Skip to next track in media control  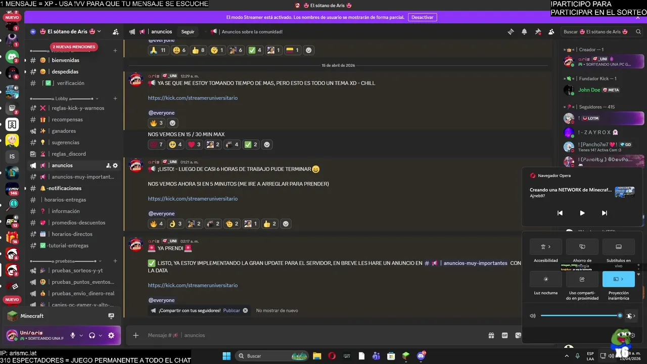[604, 213]
